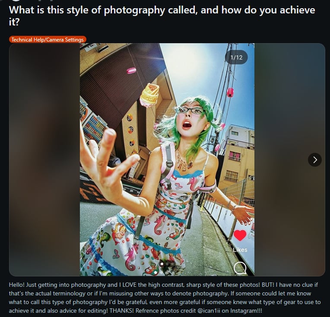Tap the red heart Likes icon

(x=240, y=235)
